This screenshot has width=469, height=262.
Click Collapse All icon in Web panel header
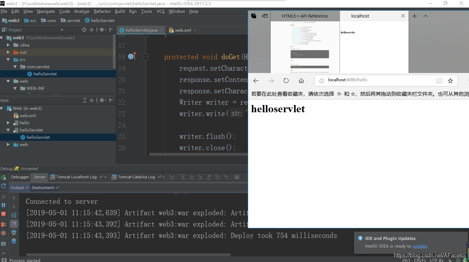(x=92, y=100)
